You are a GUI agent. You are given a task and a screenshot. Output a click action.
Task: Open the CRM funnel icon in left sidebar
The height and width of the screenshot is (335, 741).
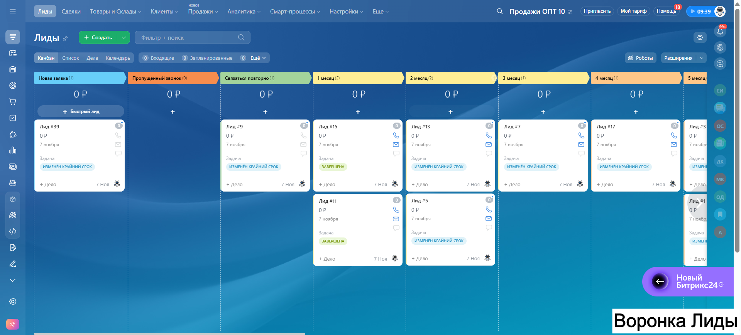click(13, 37)
